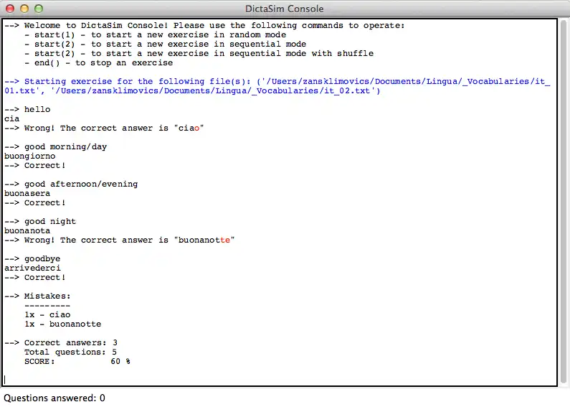Click 'Correct!' below buongiorno

point(35,166)
